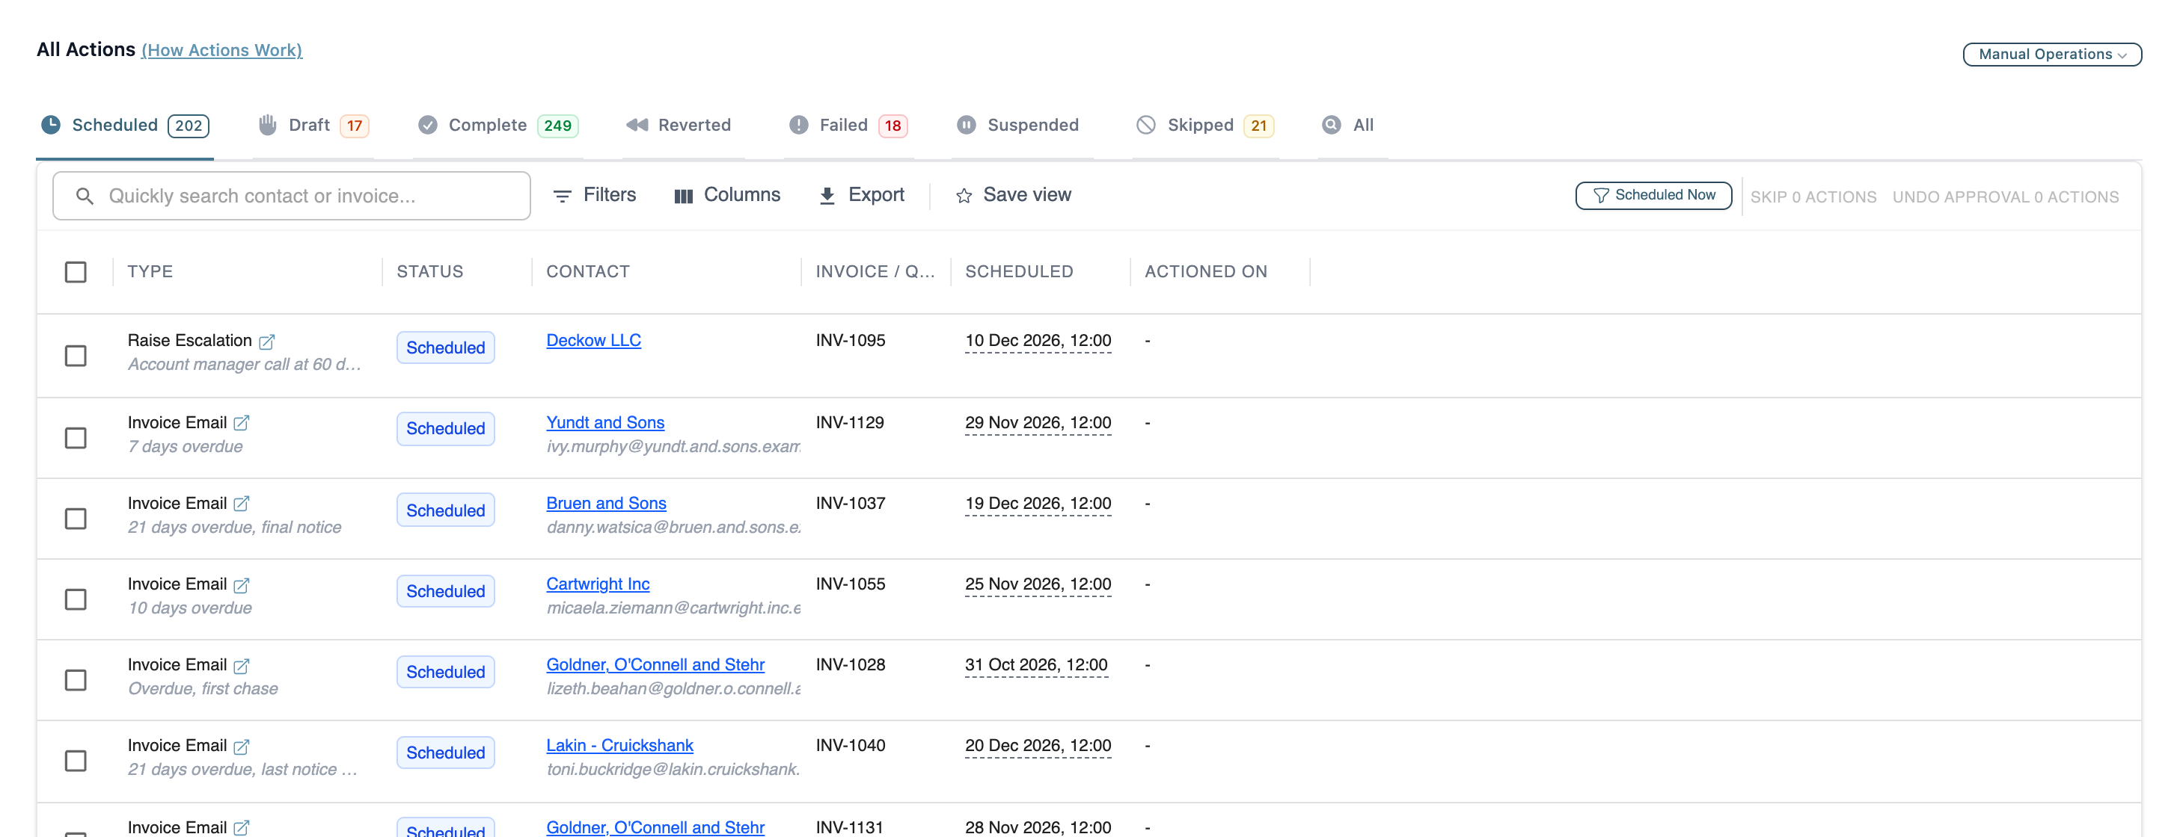Open external link icon for INV-1129 row
This screenshot has height=837, width=2177.
tap(242, 422)
